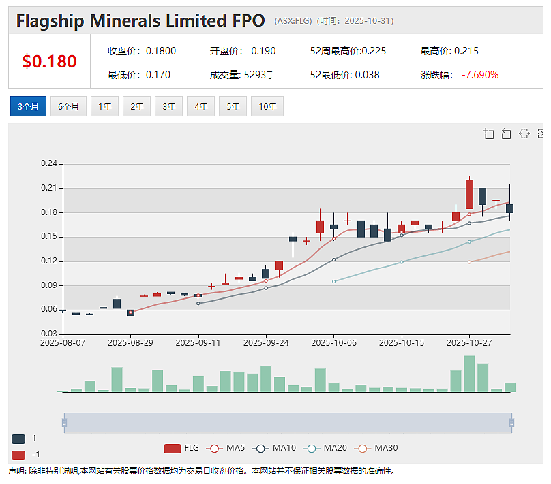
Task: Select the 3个月 time range tab
Action: pos(28,106)
